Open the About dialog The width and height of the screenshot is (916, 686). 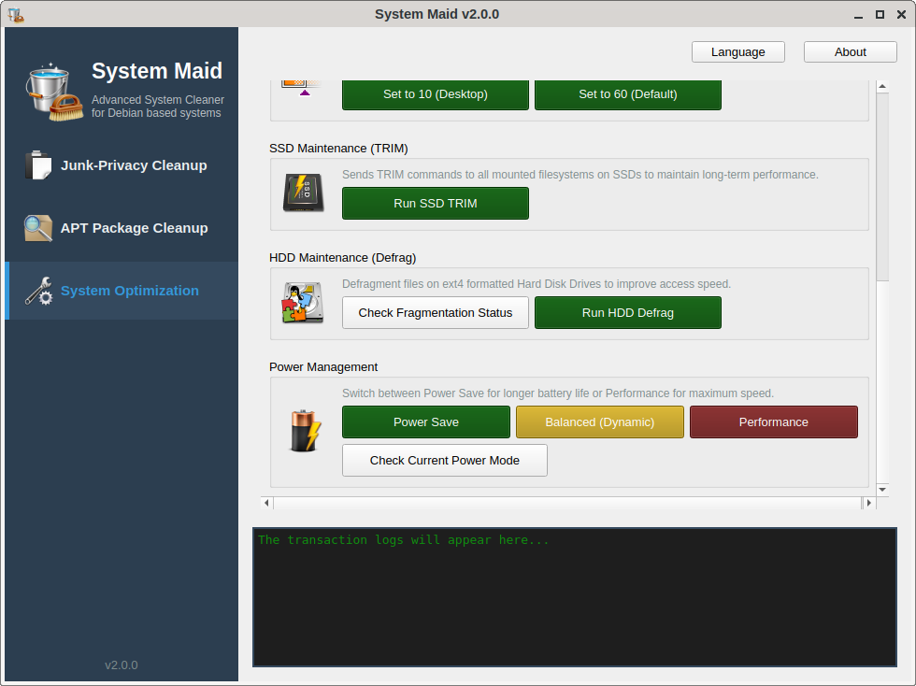tap(850, 52)
